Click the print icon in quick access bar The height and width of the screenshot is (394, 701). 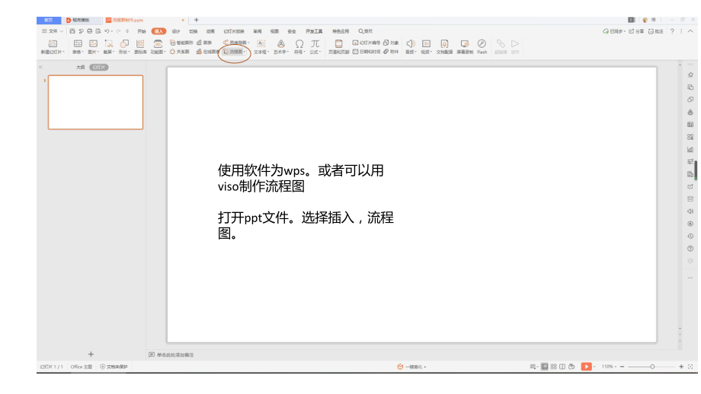(89, 31)
